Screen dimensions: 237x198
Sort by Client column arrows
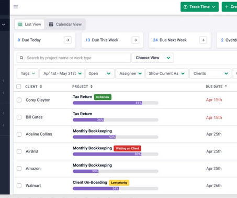coord(41,86)
